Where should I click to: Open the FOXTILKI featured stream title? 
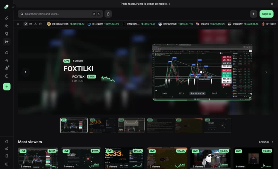(x=78, y=69)
